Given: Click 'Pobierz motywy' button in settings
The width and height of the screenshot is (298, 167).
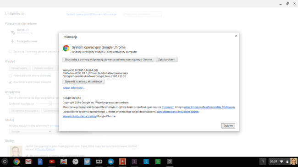Looking at the screenshot, I should coord(44,68).
